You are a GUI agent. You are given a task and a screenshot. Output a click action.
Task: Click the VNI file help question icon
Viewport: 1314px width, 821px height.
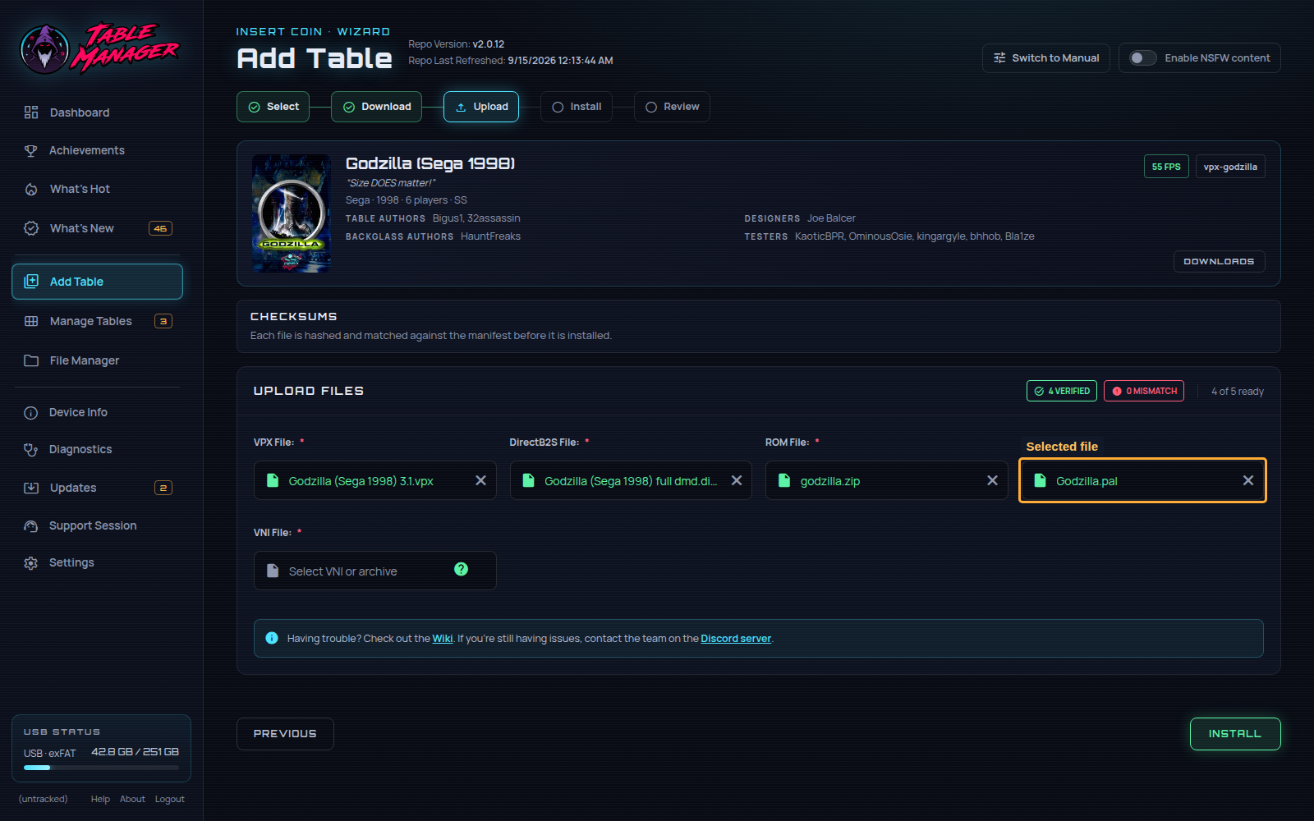(462, 569)
